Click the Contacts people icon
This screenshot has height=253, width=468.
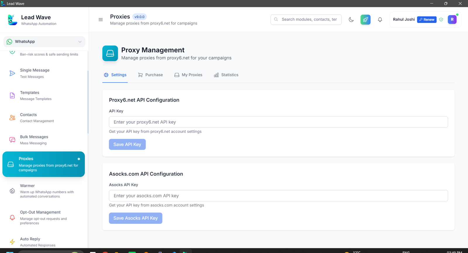click(12, 118)
